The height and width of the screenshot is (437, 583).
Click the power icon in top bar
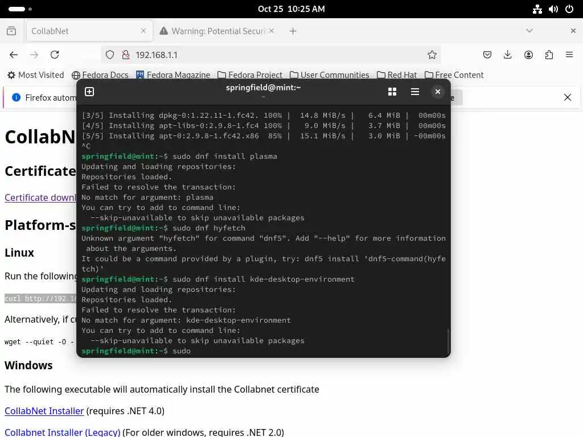pos(569,9)
